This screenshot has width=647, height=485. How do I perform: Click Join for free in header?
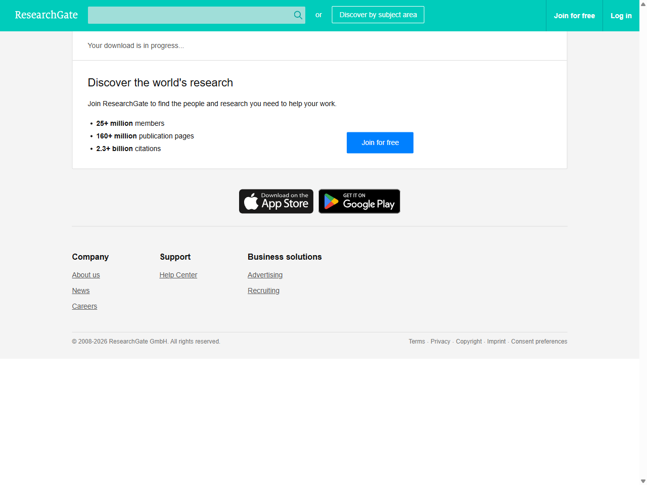click(x=574, y=16)
